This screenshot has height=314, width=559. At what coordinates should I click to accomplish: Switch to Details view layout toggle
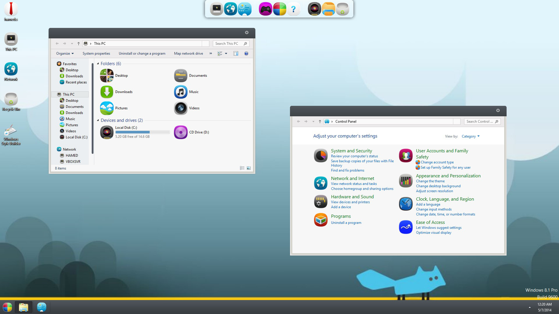pyautogui.click(x=242, y=168)
